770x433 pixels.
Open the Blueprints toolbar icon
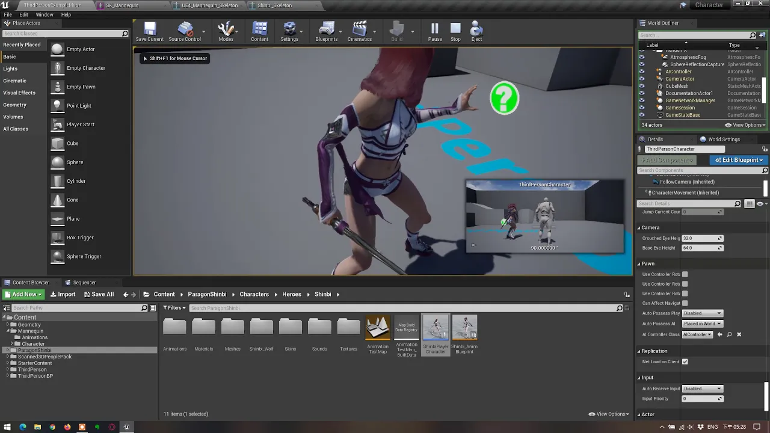(x=327, y=31)
